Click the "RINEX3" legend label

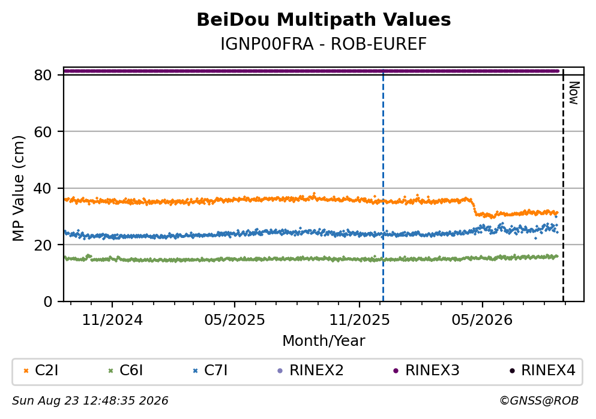432,370
